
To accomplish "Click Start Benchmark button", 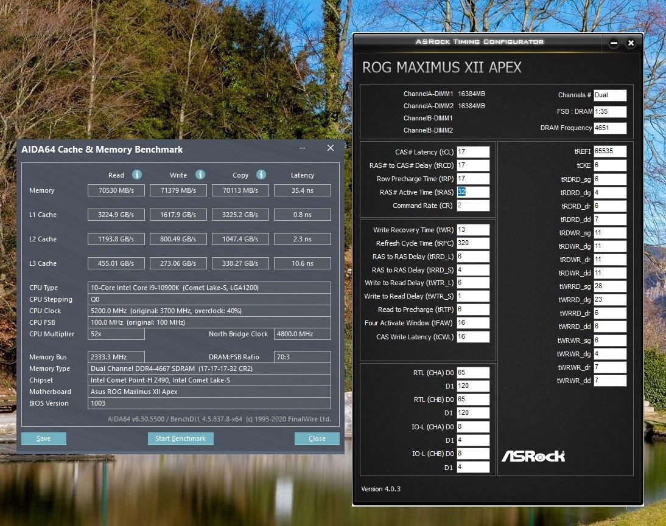I will tap(181, 438).
